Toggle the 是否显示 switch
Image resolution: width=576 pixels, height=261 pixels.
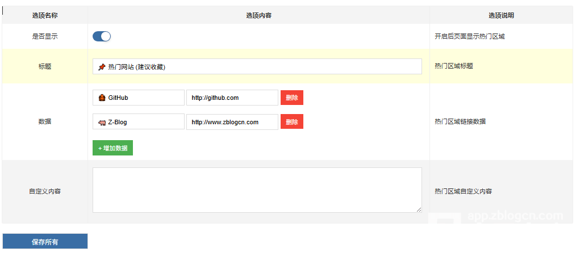point(102,36)
